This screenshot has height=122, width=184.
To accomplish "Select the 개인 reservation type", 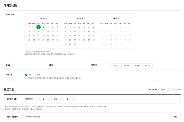I will point(27,75).
